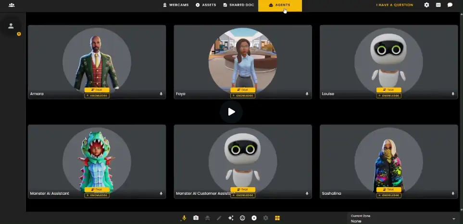Click the record circle icon
Image resolution: width=463 pixels, height=224 pixels.
(254, 218)
